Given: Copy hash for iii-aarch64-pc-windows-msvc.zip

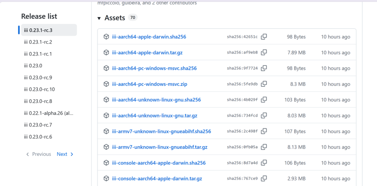Looking at the screenshot, I should (x=264, y=84).
